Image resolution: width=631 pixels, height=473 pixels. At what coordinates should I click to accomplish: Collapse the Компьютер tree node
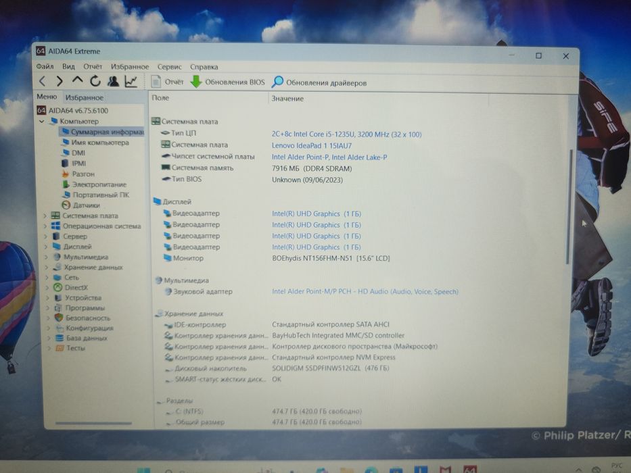42,121
